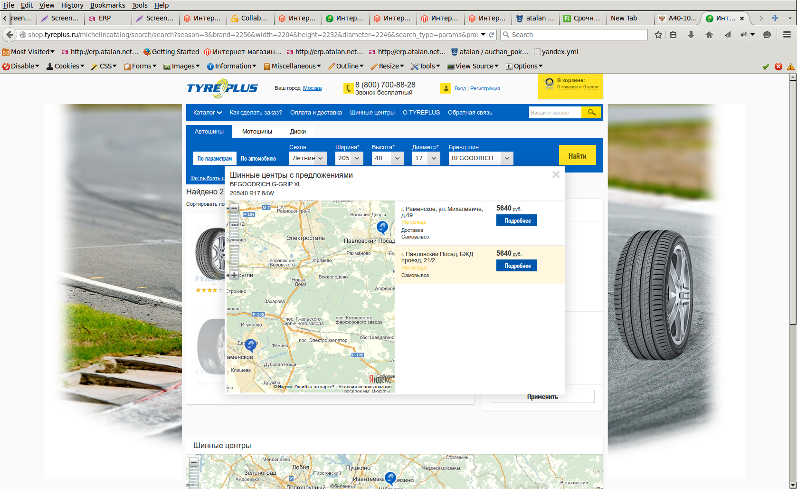Open the Ширина dropdown showing 205
Screen dimensions: 797x489
point(349,158)
